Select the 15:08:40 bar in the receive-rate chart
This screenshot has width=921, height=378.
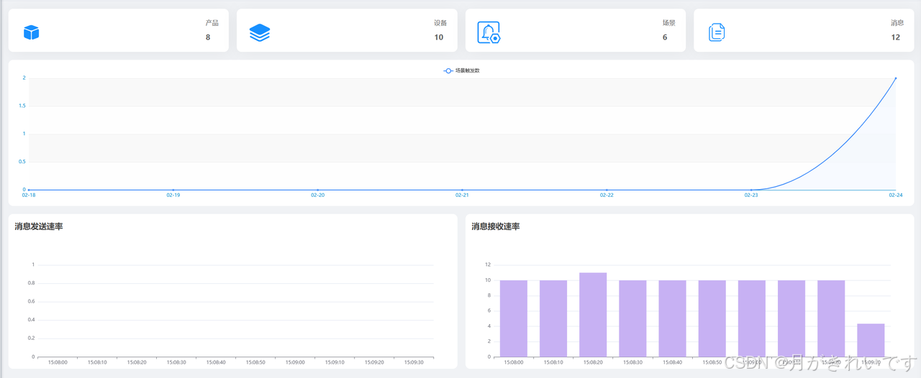[672, 318]
